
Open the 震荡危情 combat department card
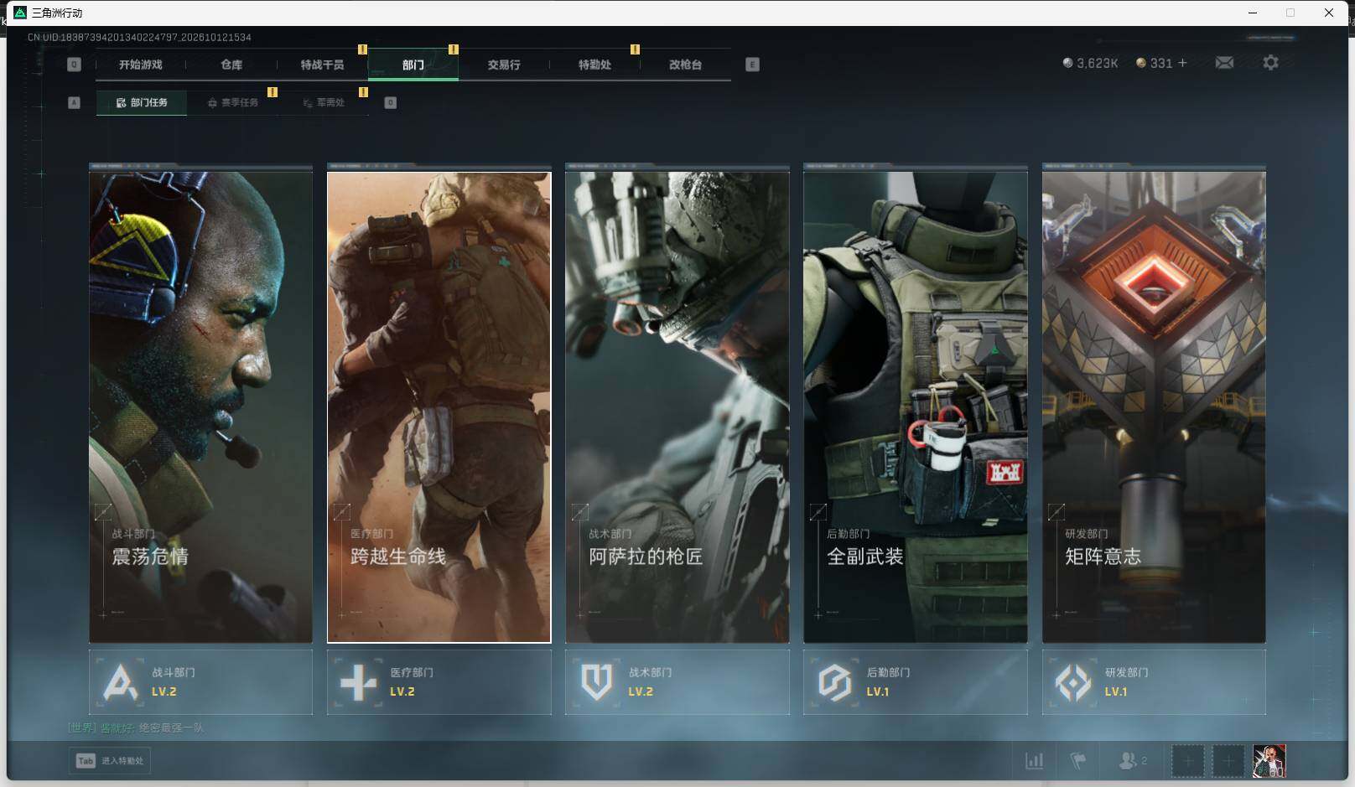[x=200, y=405]
